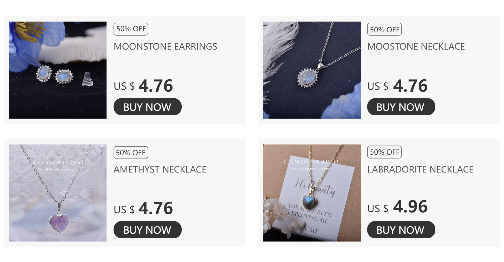Open the labradorite heart necklace photo

(312, 193)
